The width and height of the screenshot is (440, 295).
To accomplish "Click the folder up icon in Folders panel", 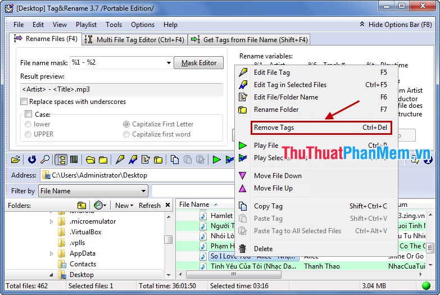I will 81,206.
